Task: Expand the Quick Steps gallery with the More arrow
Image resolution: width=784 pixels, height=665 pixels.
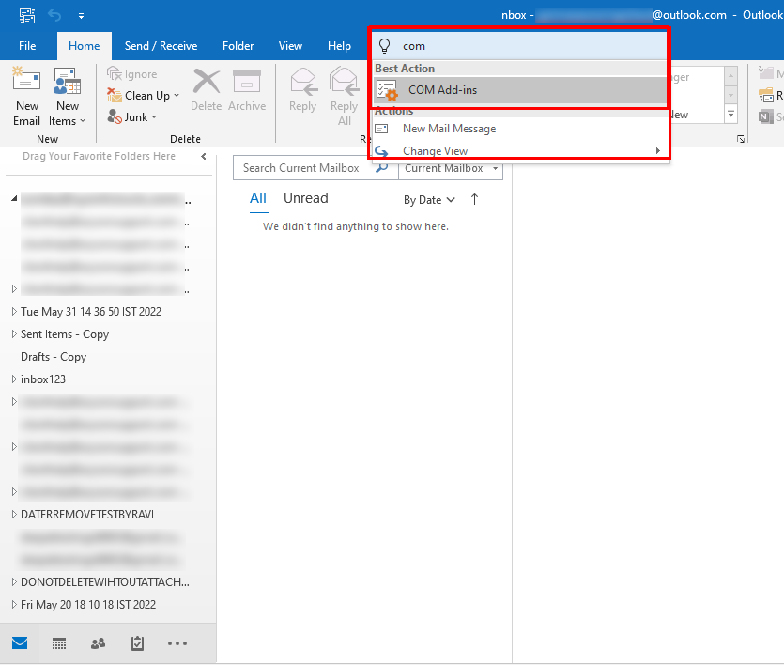Action: tap(731, 115)
